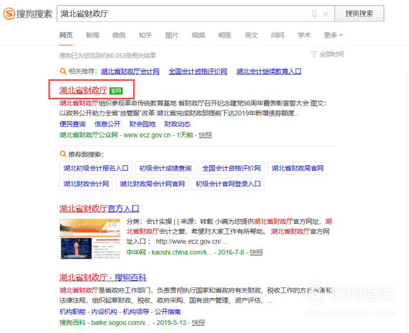Open the 机构领导 baike sublink
Image resolution: width=409 pixels, height=333 pixels.
tap(136, 312)
